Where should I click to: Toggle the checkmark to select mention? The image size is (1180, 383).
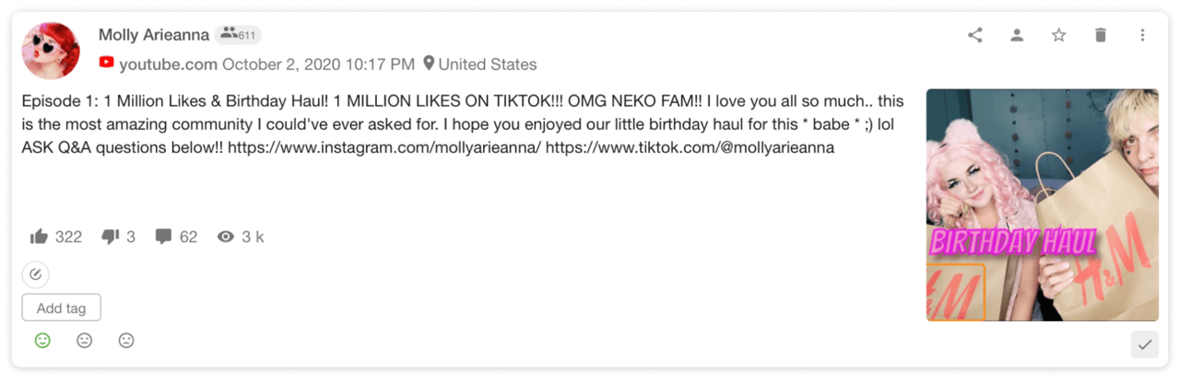coord(1144,344)
